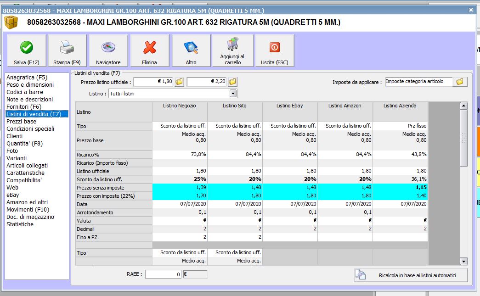Click Arrotondamento row label

pos(114,212)
